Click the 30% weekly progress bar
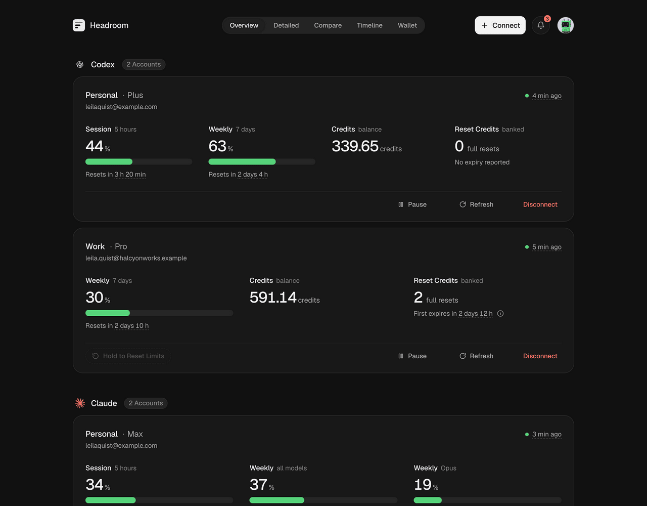Image resolution: width=647 pixels, height=506 pixels. click(159, 313)
